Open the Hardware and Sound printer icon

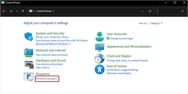pos(29,64)
